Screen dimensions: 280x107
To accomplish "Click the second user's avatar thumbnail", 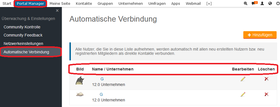I will (x=80, y=94).
